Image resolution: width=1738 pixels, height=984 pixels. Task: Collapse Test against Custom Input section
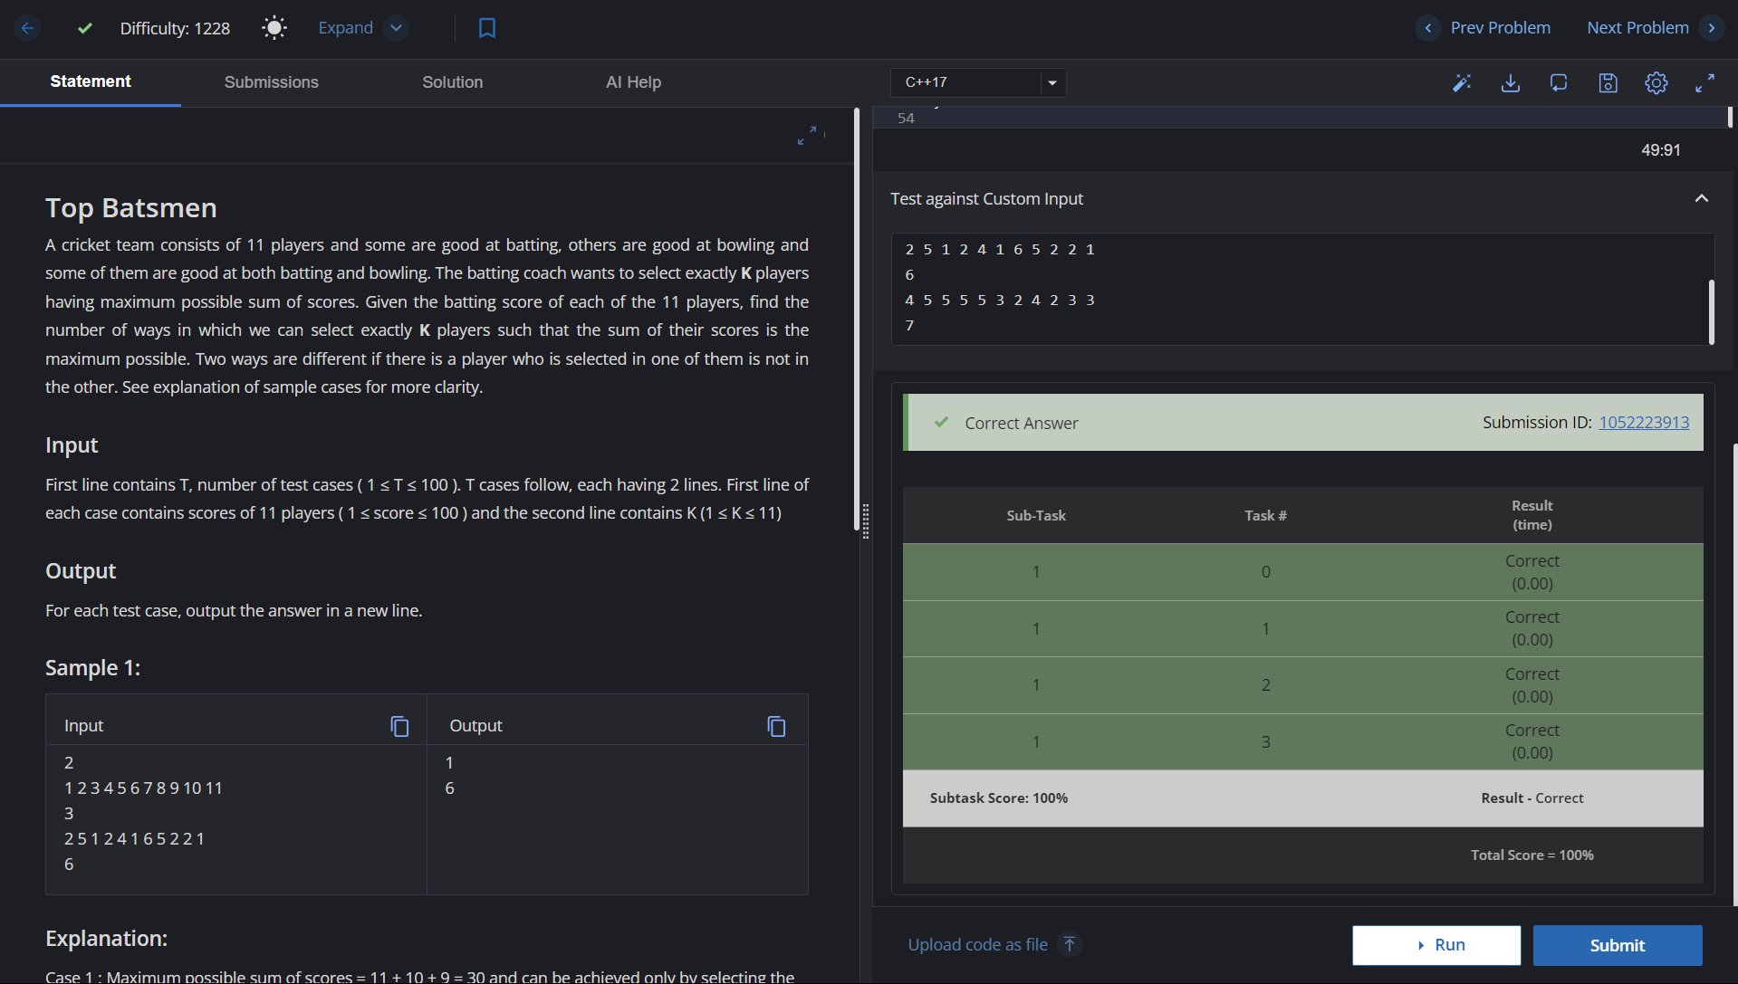point(1701,198)
